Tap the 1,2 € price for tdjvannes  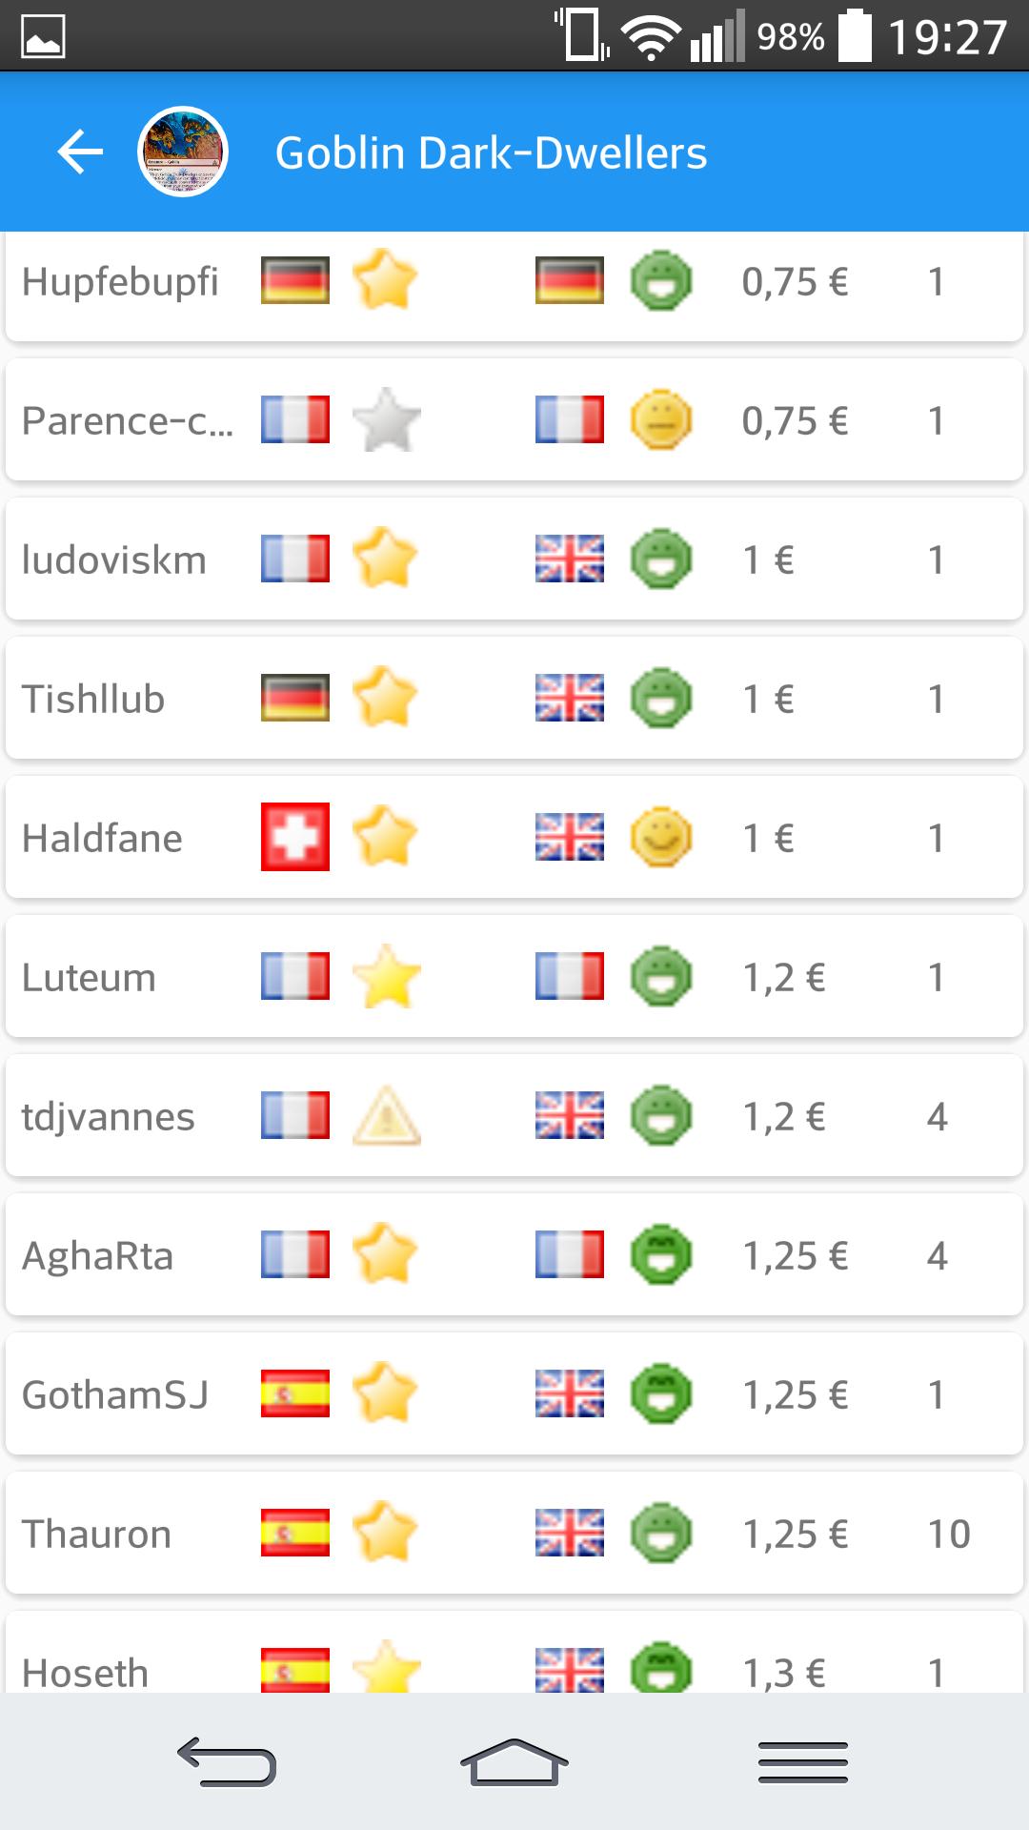[784, 1117]
